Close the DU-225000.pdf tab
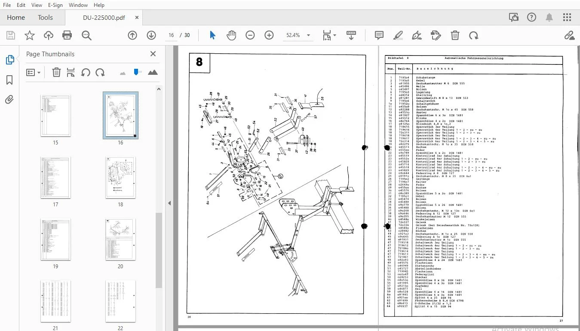Screen dimensions: 580x331 [137, 18]
